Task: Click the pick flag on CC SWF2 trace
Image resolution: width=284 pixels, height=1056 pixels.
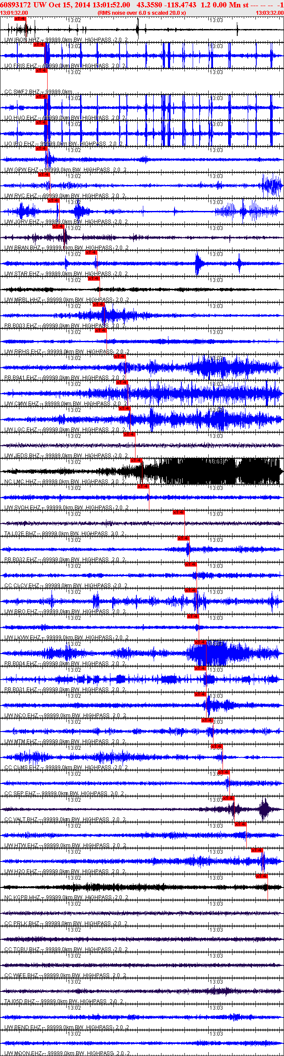Action: tap(41, 71)
